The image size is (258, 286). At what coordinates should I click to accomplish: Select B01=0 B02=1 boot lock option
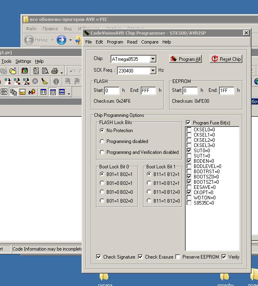(102, 183)
